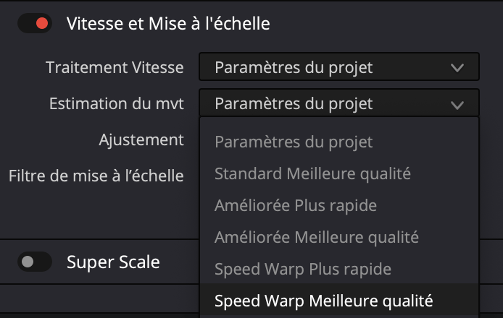Click the Traitement Vitesse chevron arrow

[x=457, y=68]
